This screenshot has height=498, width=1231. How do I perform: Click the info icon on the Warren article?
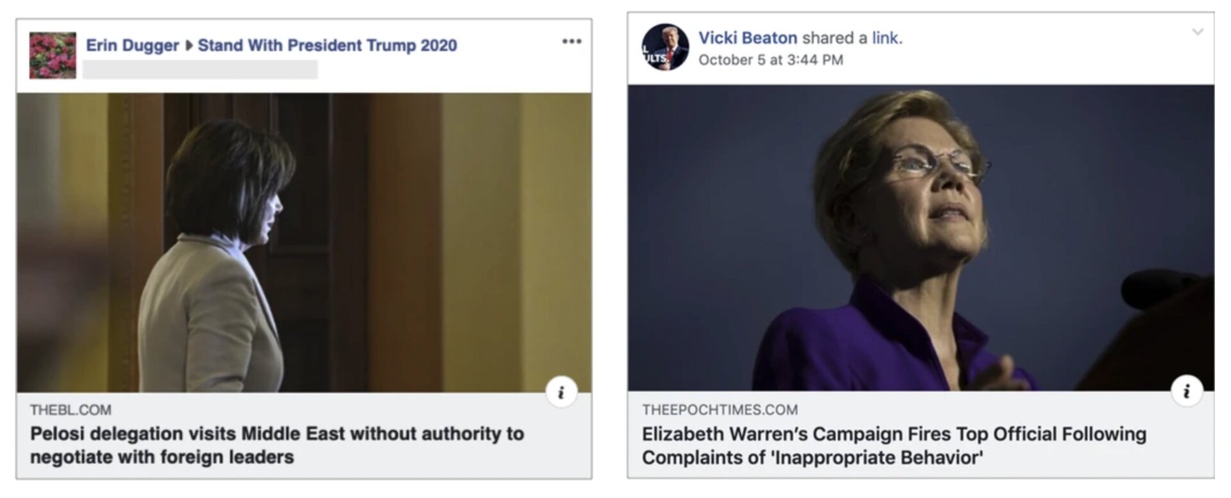coord(1186,390)
